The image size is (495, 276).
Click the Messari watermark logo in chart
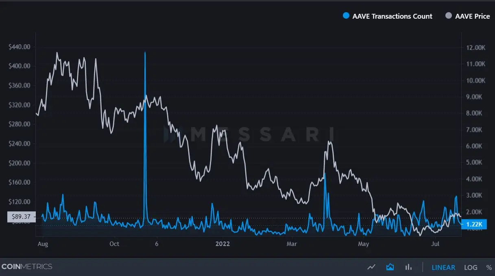[x=249, y=134]
